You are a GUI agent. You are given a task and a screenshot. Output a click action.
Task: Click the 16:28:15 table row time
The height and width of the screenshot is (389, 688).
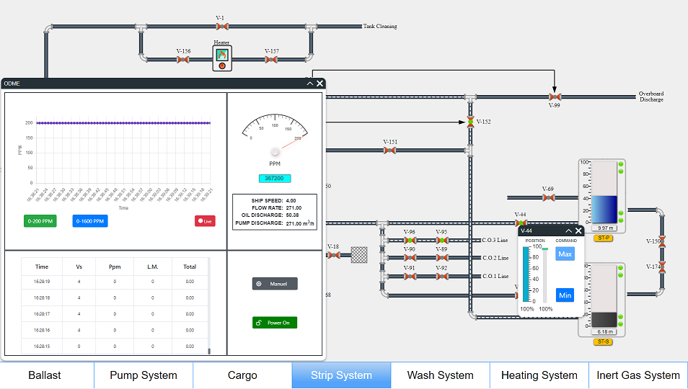coord(42,346)
